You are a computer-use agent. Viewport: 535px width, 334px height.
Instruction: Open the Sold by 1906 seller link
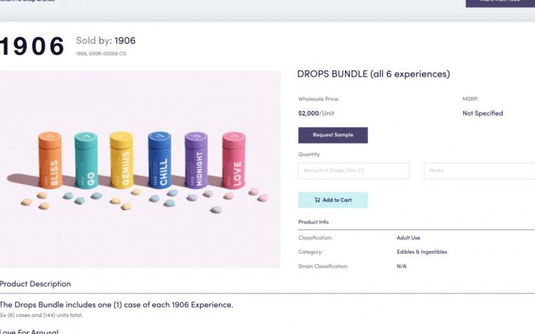125,41
